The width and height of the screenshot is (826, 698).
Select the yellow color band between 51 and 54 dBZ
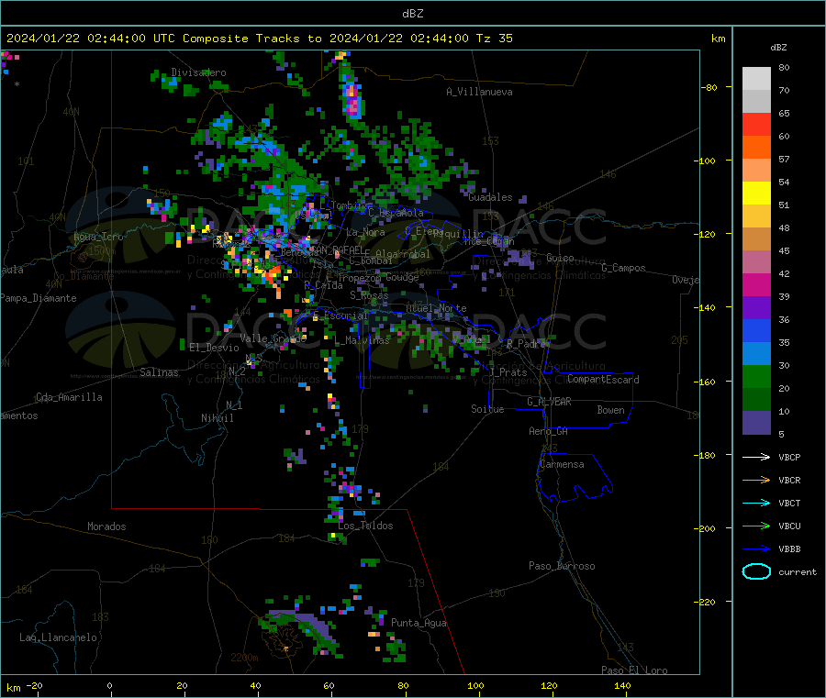756,194
